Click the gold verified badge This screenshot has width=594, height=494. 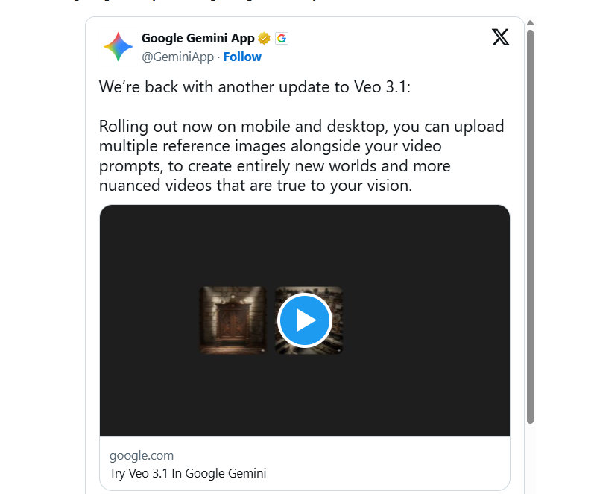(264, 38)
